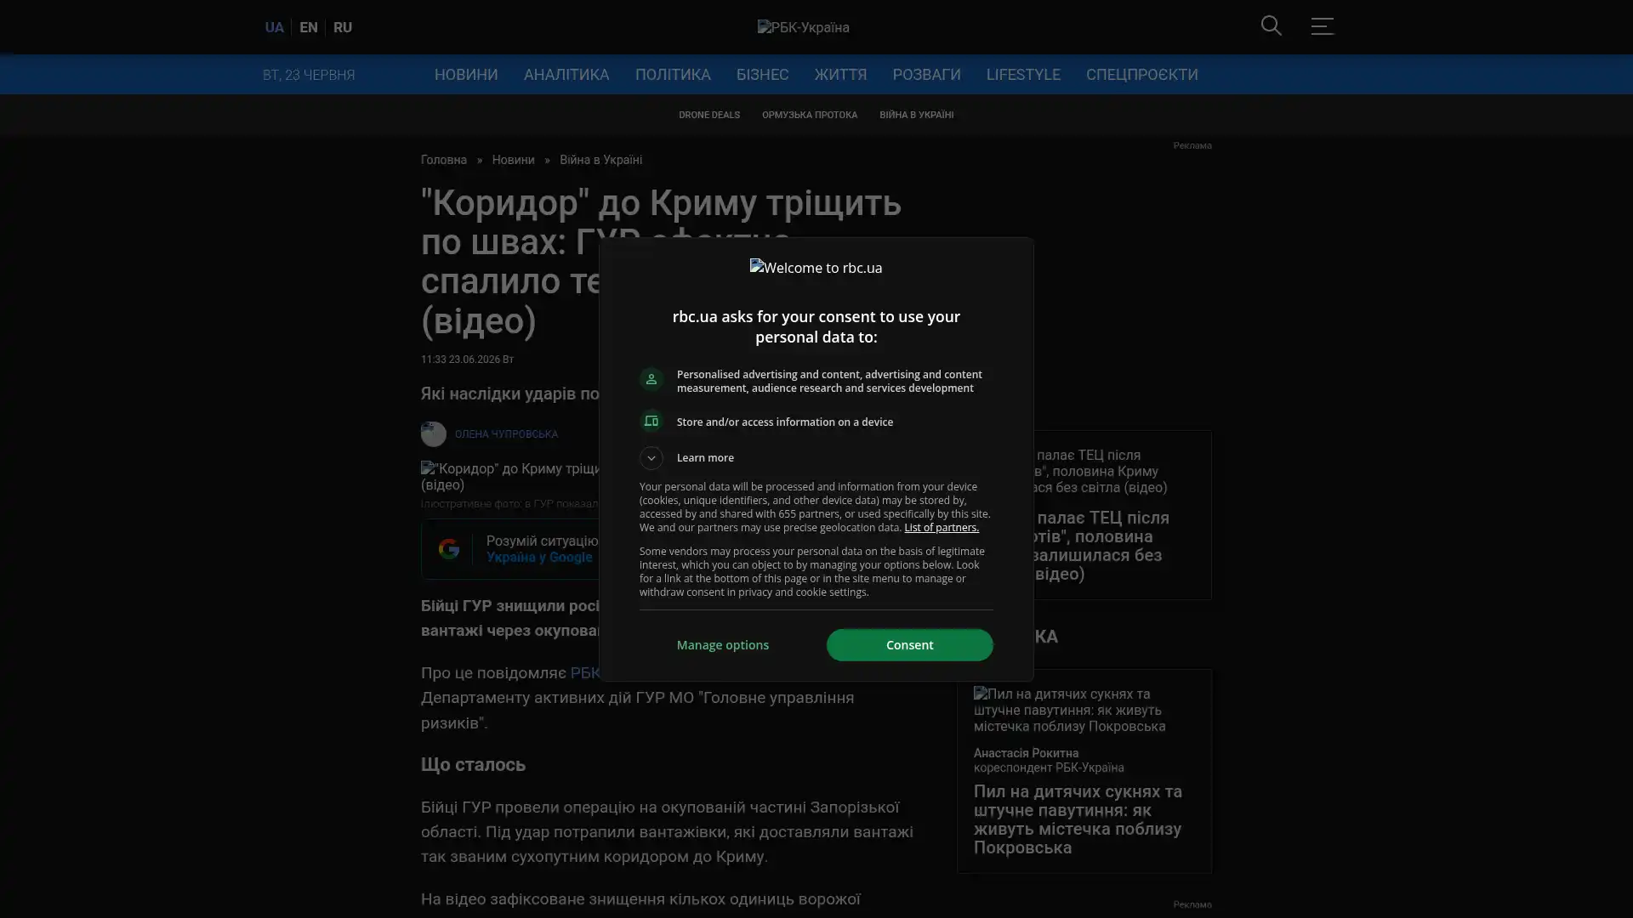Image resolution: width=1633 pixels, height=918 pixels.
Task: Open sidebar article about ТЕЦ fire
Action: pos(1102,546)
